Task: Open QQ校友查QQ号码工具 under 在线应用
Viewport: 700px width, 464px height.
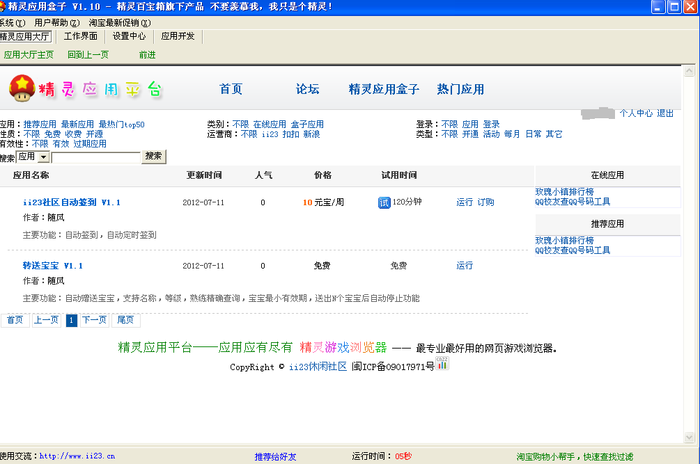Action: click(573, 202)
